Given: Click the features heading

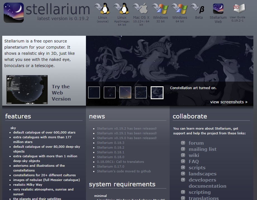Looking at the screenshot, I should coord(18,116).
